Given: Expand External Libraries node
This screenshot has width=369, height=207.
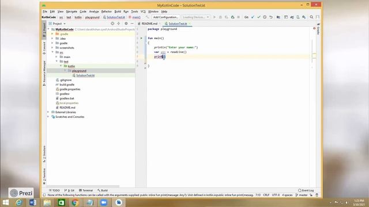Looking at the screenshot, I should coord(48,112).
